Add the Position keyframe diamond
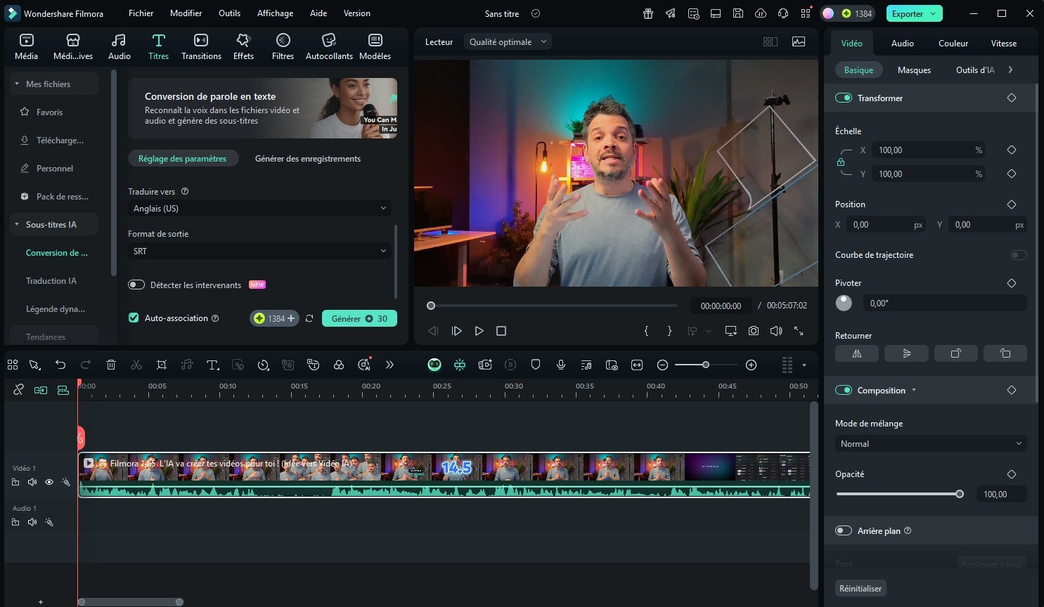The image size is (1044, 607). [1012, 204]
